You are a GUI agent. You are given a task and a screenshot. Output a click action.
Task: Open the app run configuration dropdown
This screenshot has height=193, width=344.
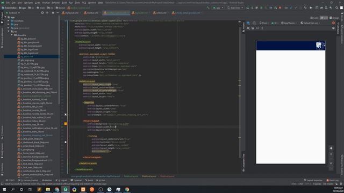pyautogui.click(x=218, y=8)
